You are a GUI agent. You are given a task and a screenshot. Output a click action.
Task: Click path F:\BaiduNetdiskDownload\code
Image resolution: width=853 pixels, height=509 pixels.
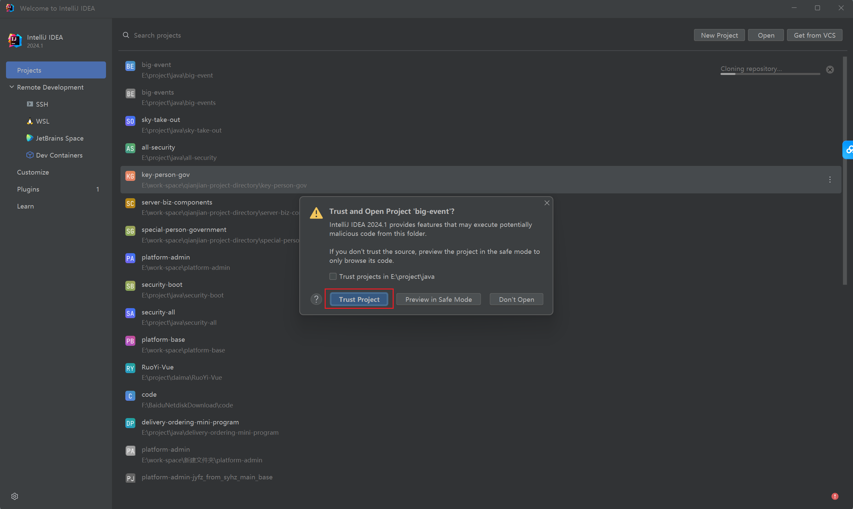coord(187,405)
